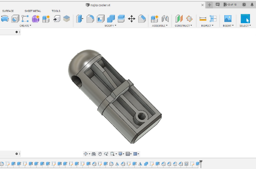The image size is (256, 169).
Task: Click the Offset Plane icon
Action: point(179,19)
